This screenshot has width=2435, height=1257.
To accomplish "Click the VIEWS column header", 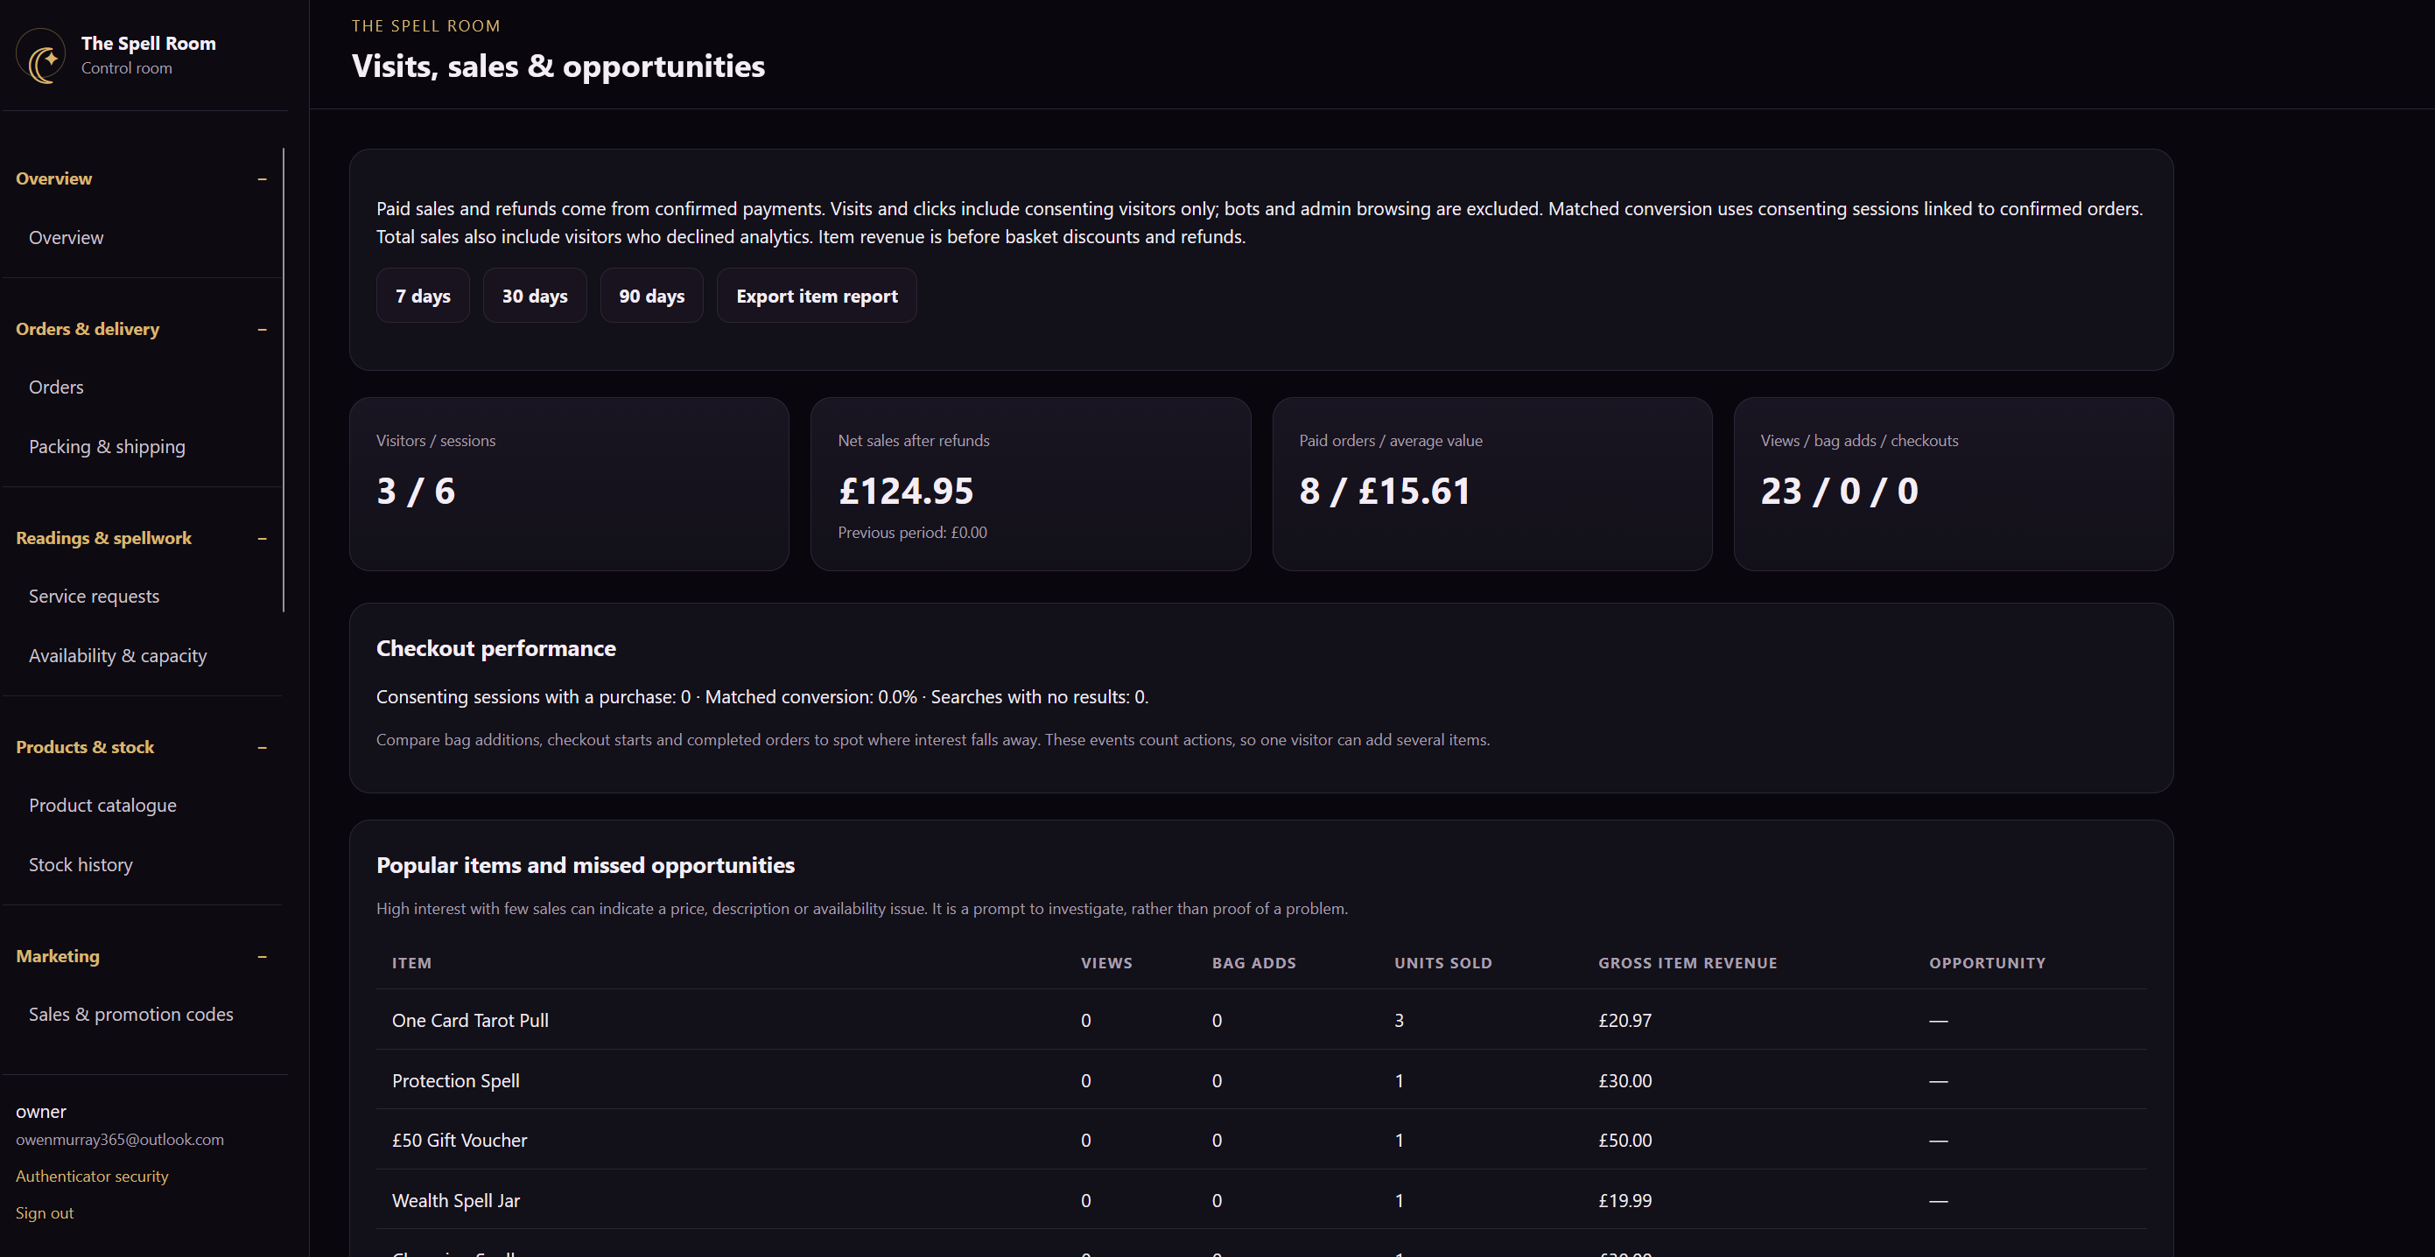I will point(1106,963).
